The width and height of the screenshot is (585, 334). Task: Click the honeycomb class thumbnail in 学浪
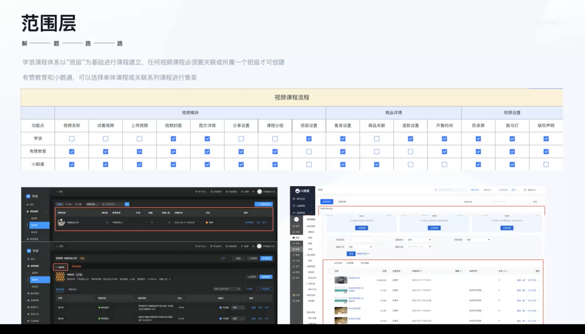tap(60, 277)
